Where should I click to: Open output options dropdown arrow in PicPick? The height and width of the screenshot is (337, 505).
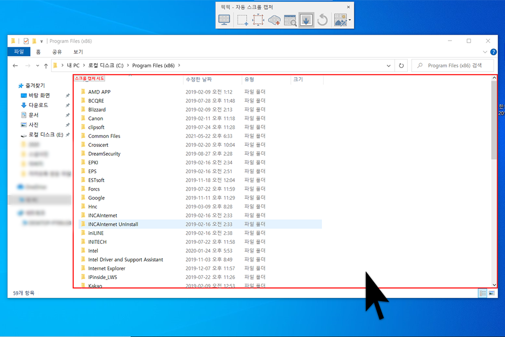click(350, 20)
